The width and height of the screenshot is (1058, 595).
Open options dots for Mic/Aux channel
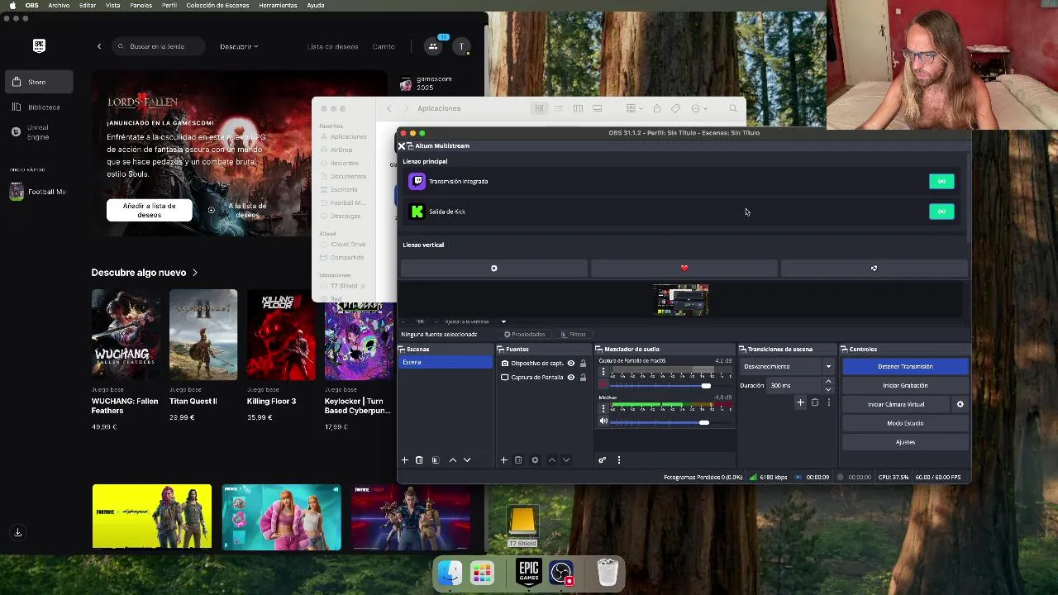point(603,408)
